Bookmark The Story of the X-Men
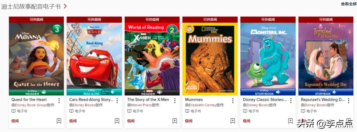357x132 pixels. click(175, 121)
